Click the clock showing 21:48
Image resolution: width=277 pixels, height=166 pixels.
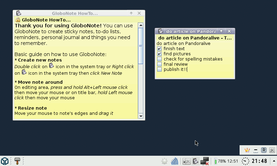(259, 161)
